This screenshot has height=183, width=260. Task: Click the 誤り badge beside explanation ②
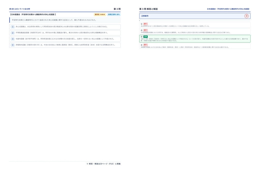click(145, 30)
